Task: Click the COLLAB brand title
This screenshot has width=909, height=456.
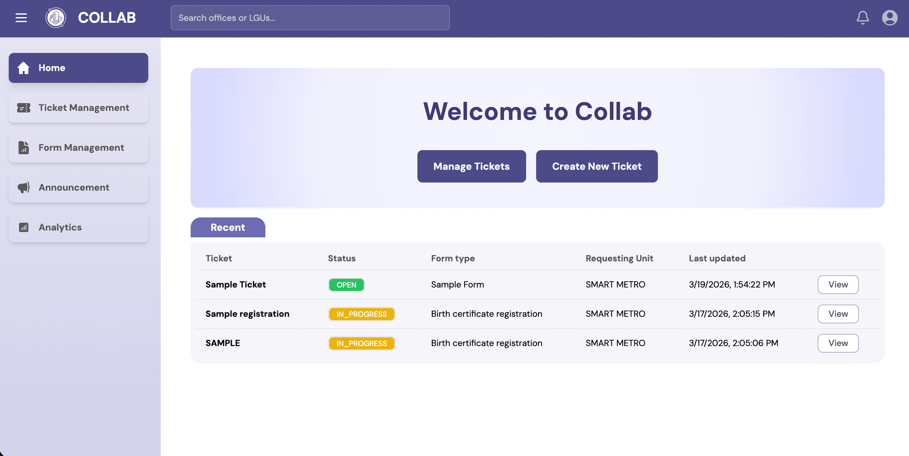Action: click(107, 18)
